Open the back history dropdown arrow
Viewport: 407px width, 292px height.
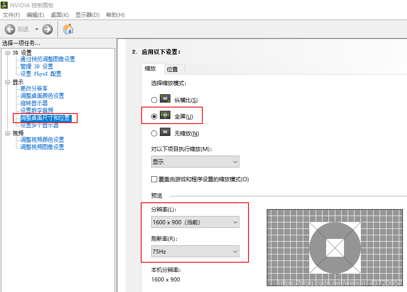37,29
